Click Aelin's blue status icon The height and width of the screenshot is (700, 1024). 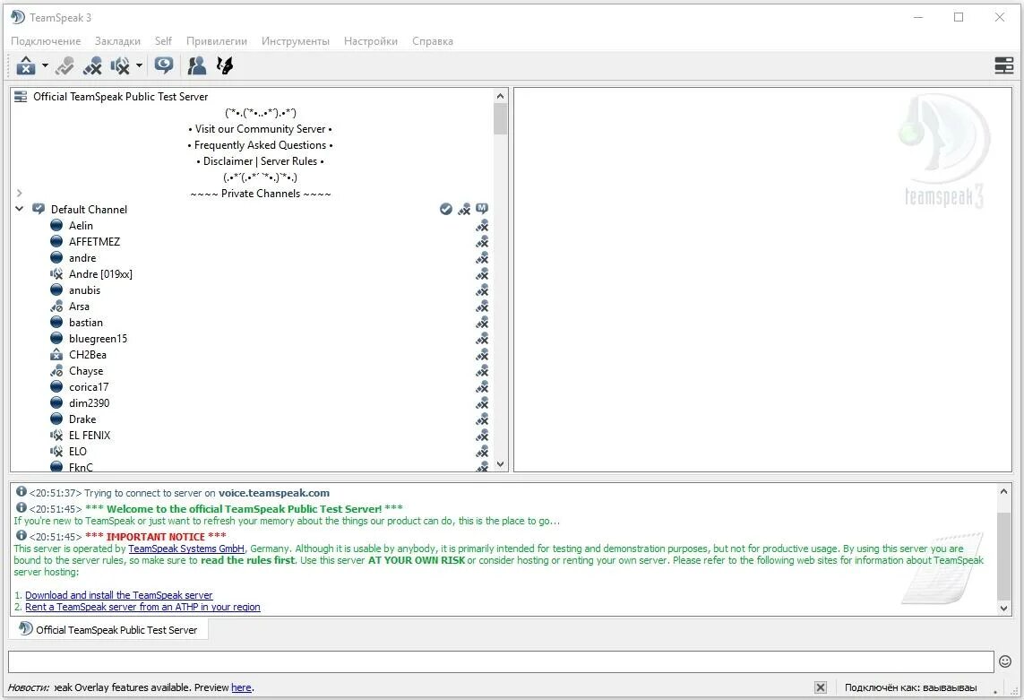point(56,226)
